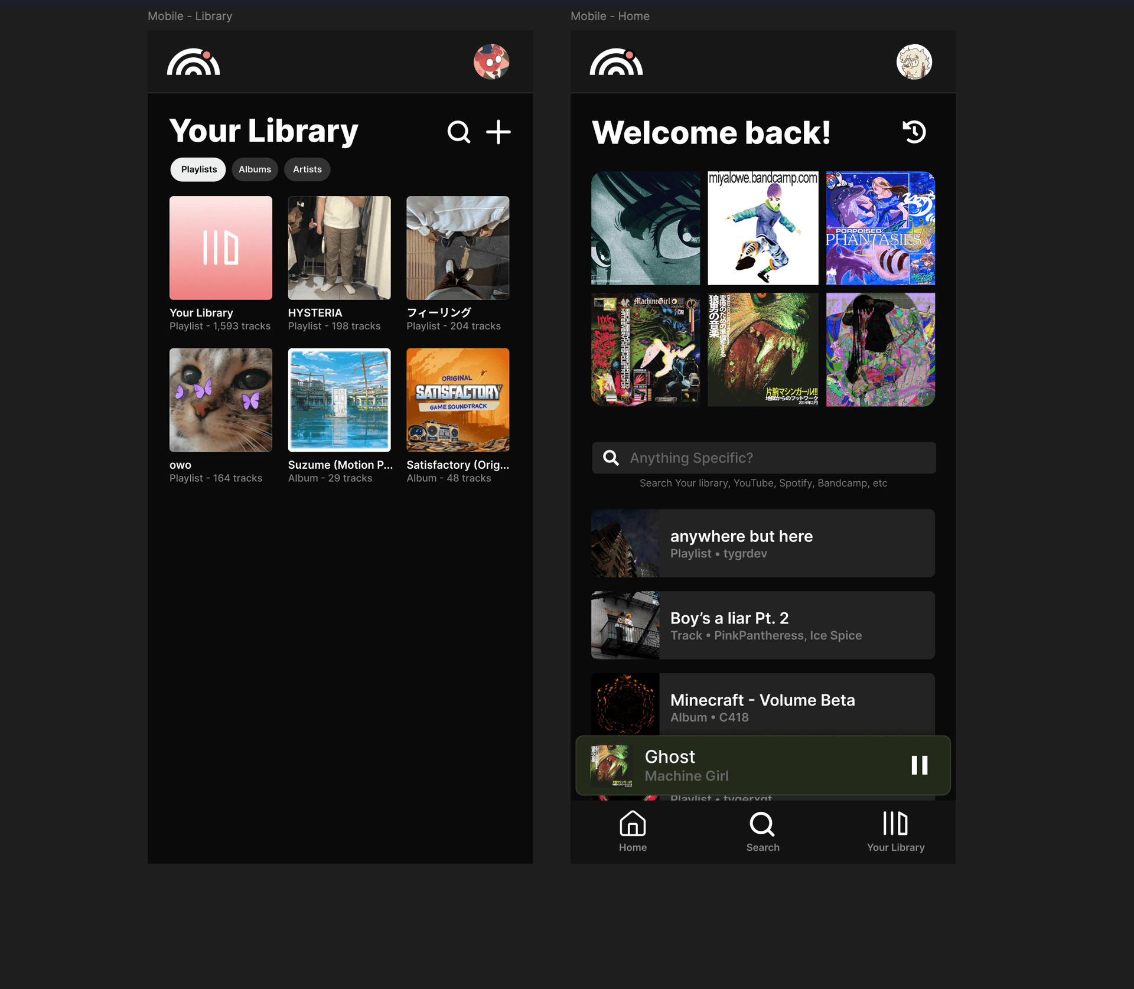The image size is (1134, 989).
Task: Click the search icon in Your Library header
Action: [x=458, y=132]
